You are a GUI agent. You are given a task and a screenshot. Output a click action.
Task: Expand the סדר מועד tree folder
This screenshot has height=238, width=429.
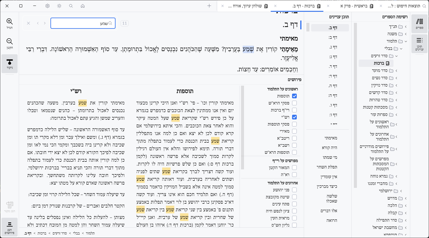coord(396,70)
